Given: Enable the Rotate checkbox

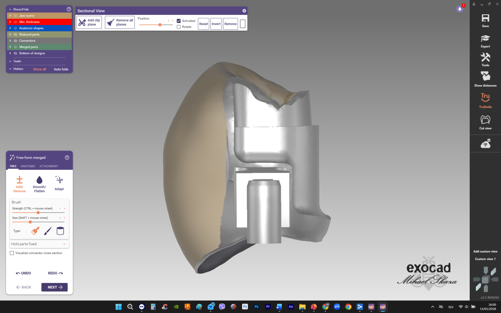Looking at the screenshot, I should pyautogui.click(x=179, y=27).
